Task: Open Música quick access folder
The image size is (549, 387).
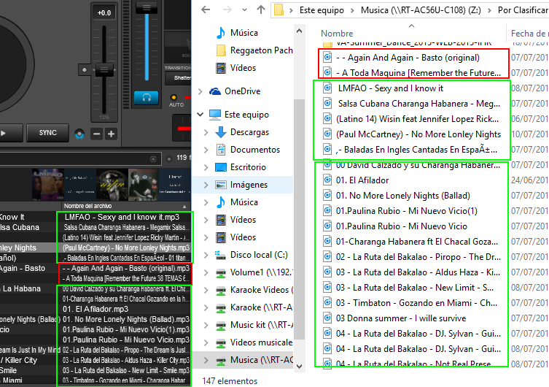Action: pyautogui.click(x=244, y=33)
